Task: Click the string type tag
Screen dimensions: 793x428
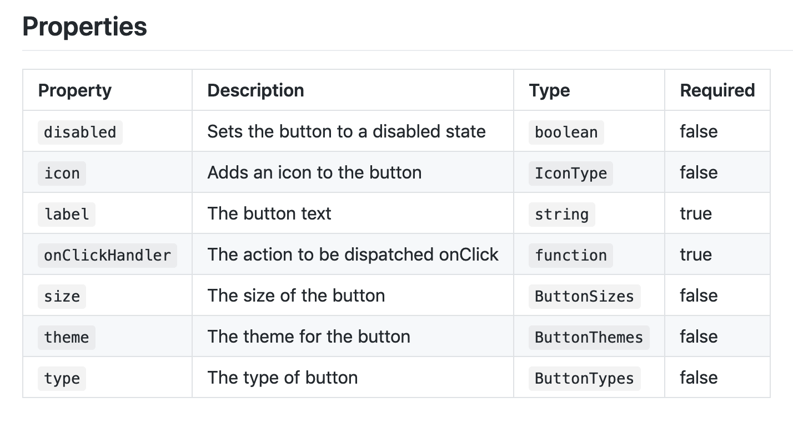Action: 561,215
